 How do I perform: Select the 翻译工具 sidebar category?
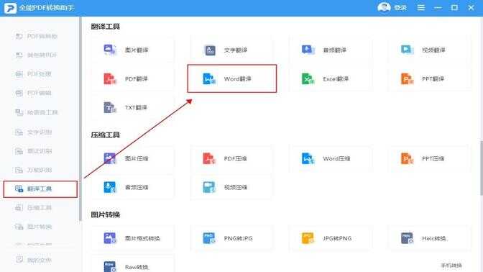pyautogui.click(x=40, y=189)
